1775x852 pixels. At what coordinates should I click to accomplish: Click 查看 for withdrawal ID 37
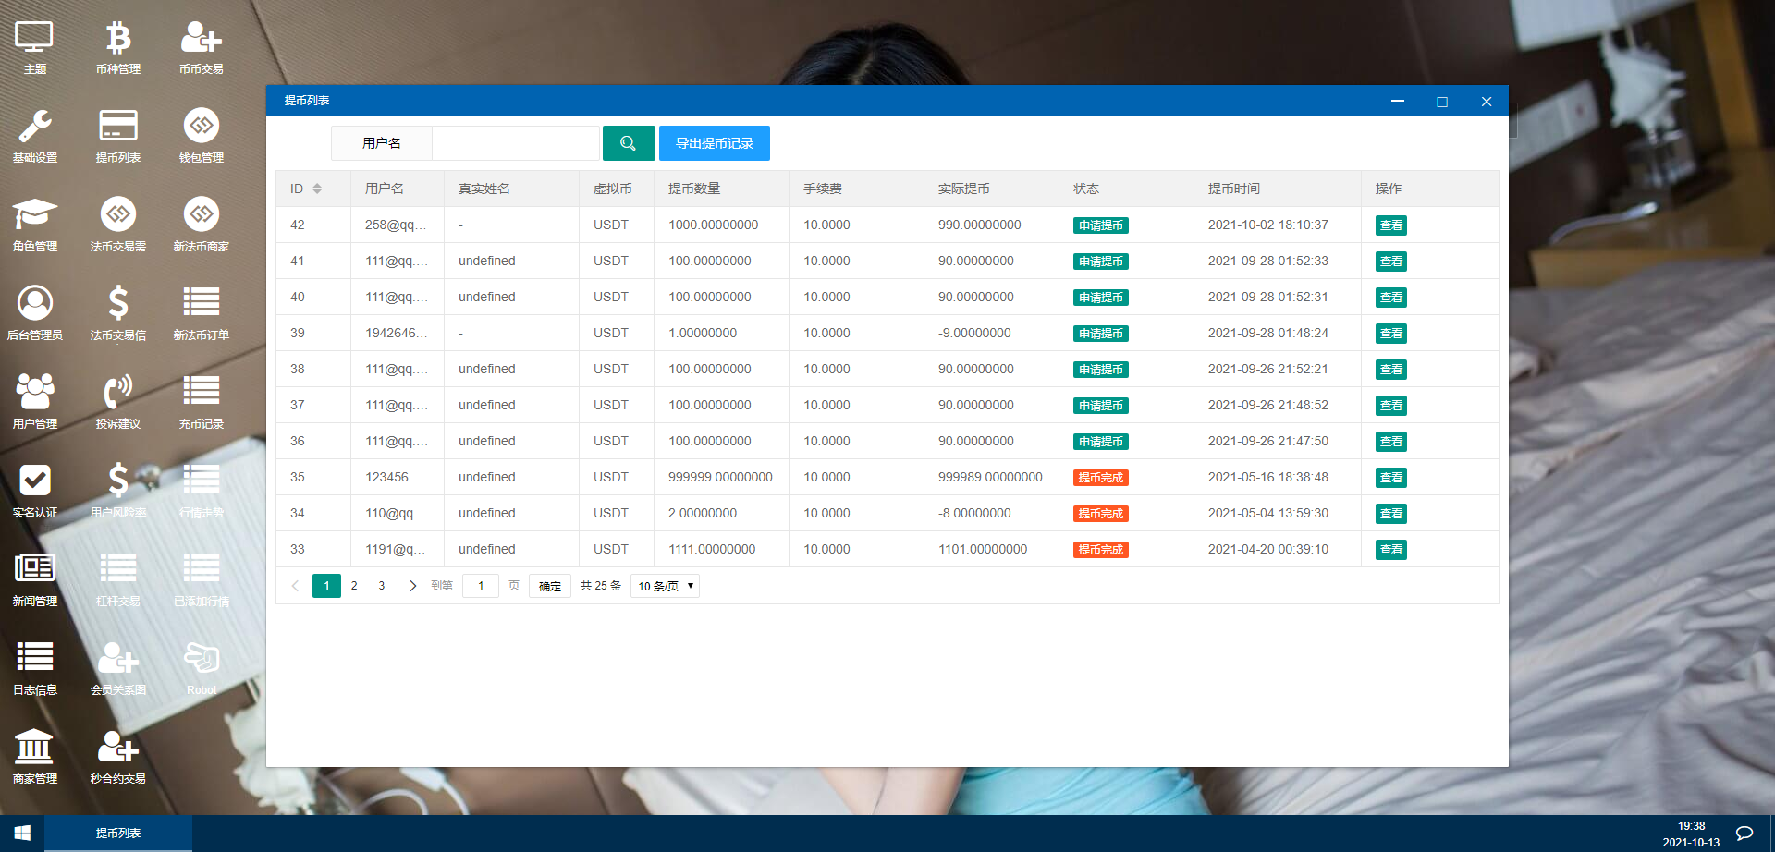(1390, 406)
